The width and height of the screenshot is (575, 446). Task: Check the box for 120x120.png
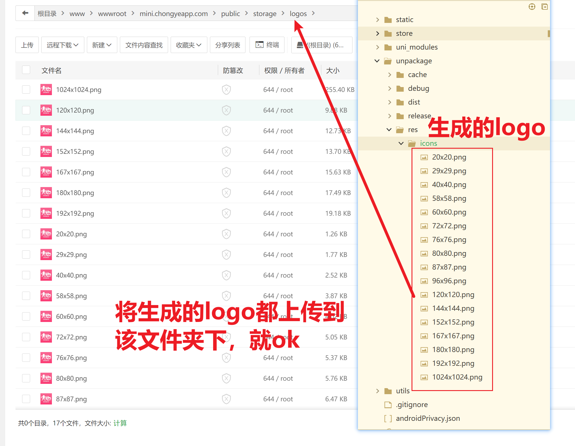(26, 110)
